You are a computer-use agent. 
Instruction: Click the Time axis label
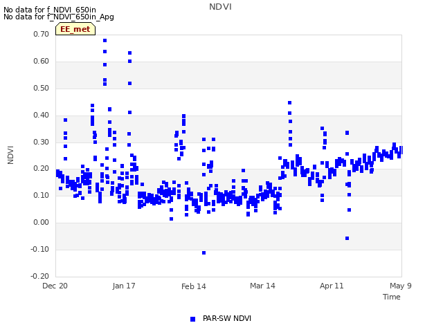pos(391,297)
